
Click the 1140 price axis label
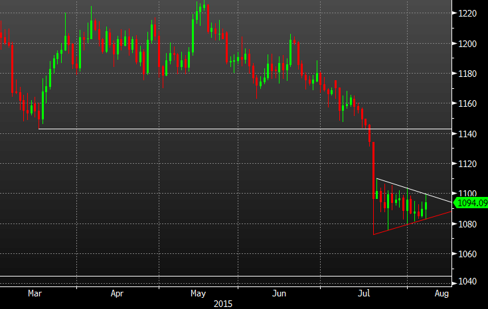pos(467,134)
